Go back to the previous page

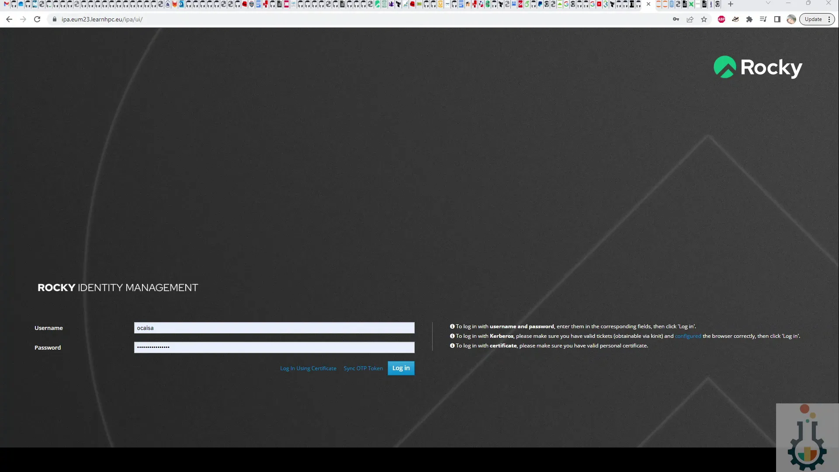tap(9, 19)
